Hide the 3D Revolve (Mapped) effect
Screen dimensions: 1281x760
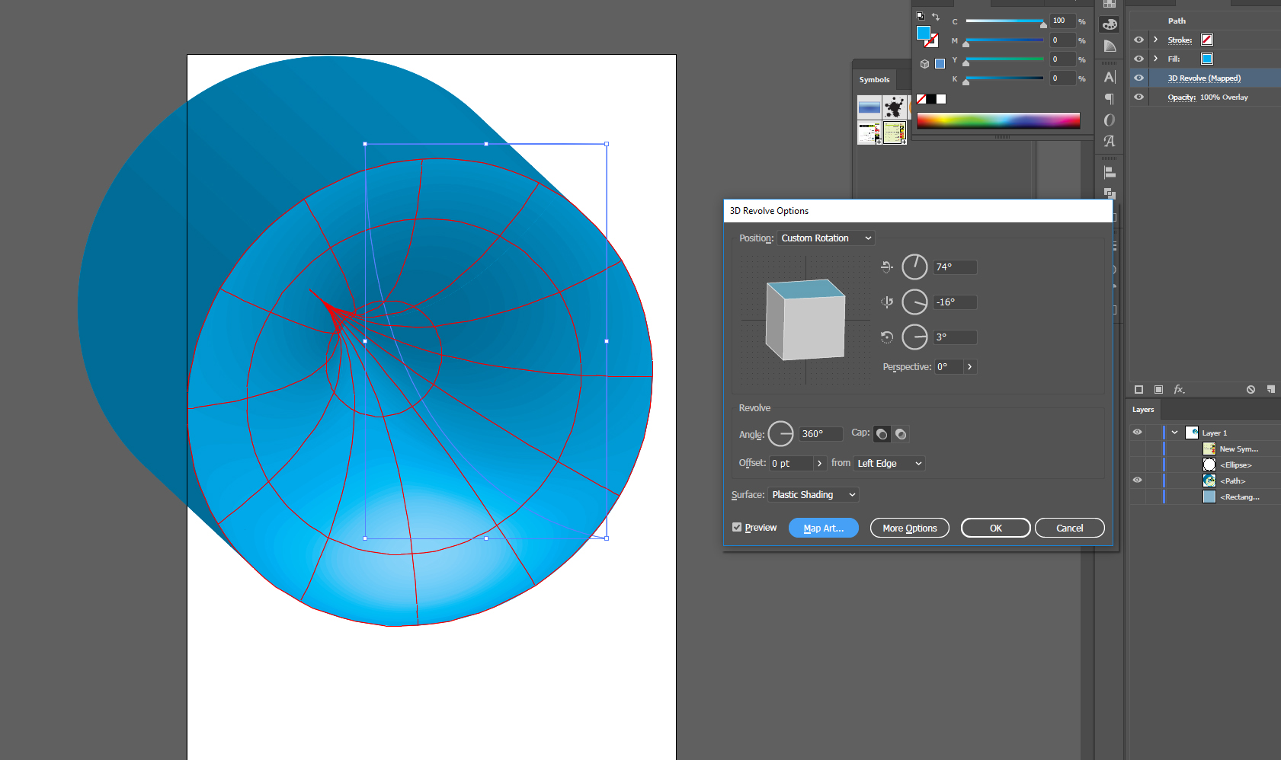1138,78
